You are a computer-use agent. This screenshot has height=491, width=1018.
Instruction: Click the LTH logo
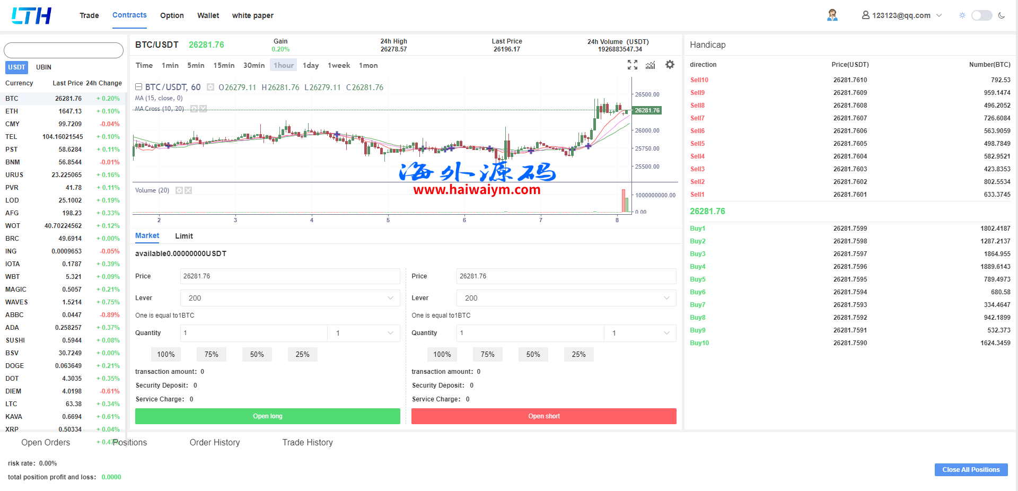tap(32, 16)
